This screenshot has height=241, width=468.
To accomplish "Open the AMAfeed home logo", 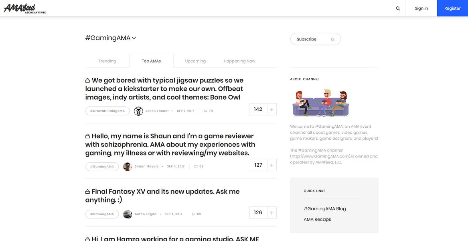I will click(25, 8).
